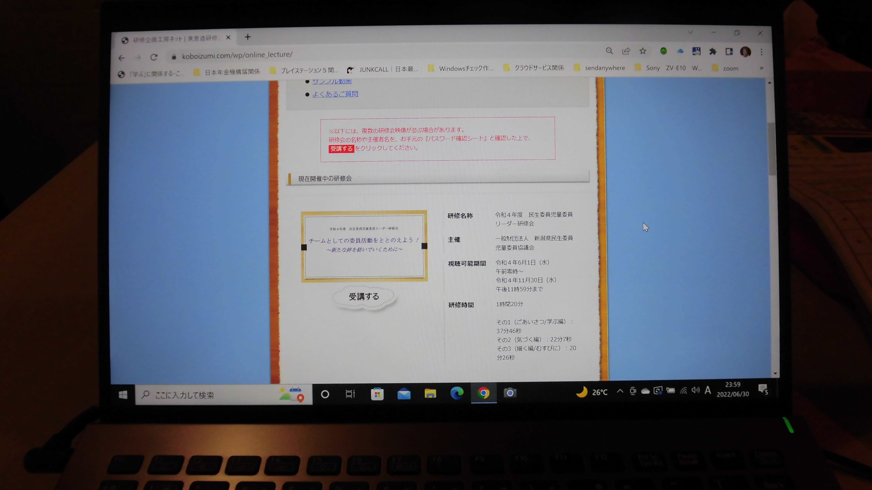Show hidden system tray icons chevron
The width and height of the screenshot is (872, 490).
pyautogui.click(x=620, y=391)
